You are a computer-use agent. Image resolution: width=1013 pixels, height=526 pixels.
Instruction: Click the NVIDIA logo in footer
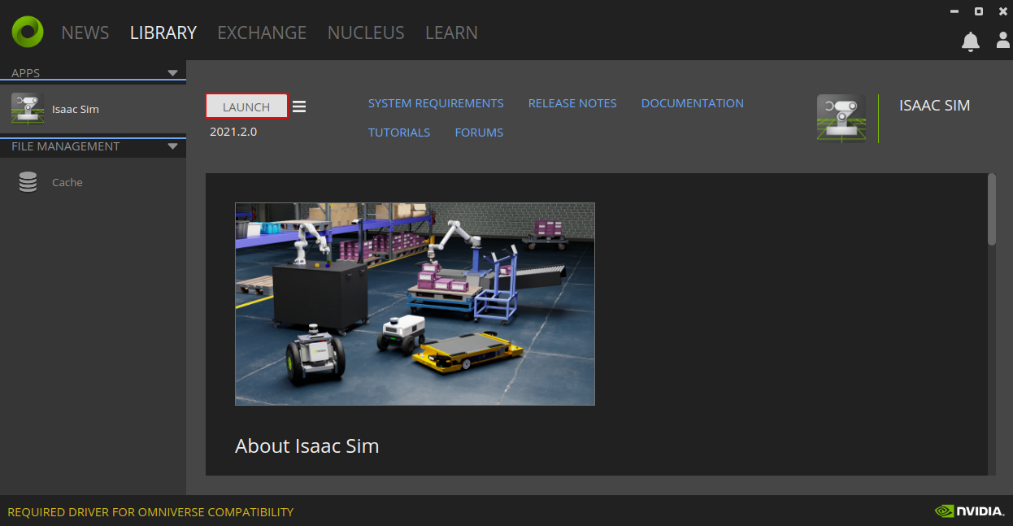[x=969, y=511]
